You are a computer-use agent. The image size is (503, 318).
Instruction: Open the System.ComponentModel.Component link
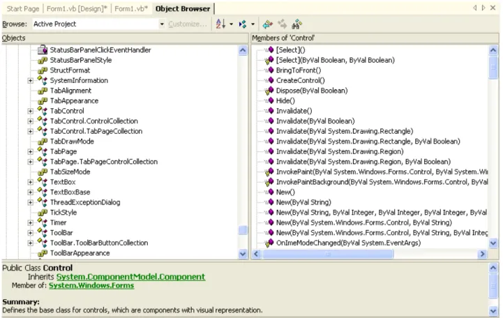coord(130,277)
